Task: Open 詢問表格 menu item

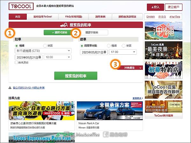Action: (x=100, y=17)
